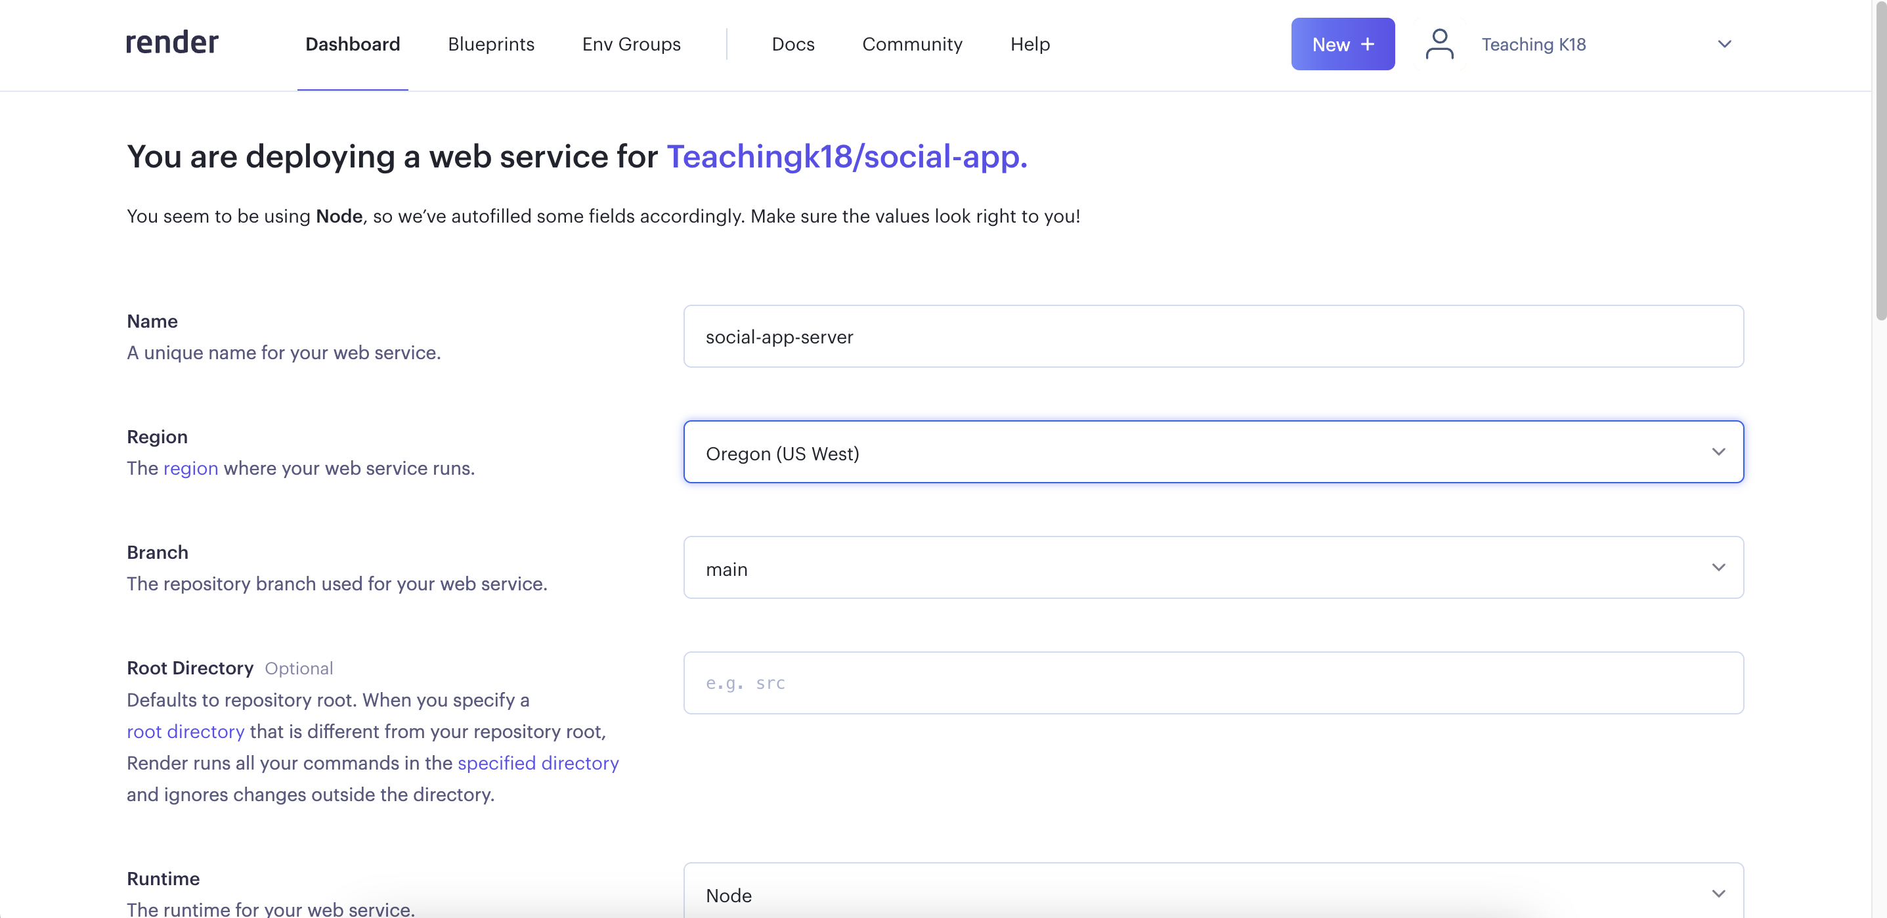The width and height of the screenshot is (1887, 918).
Task: Switch to Env Groups tab
Action: (x=631, y=44)
